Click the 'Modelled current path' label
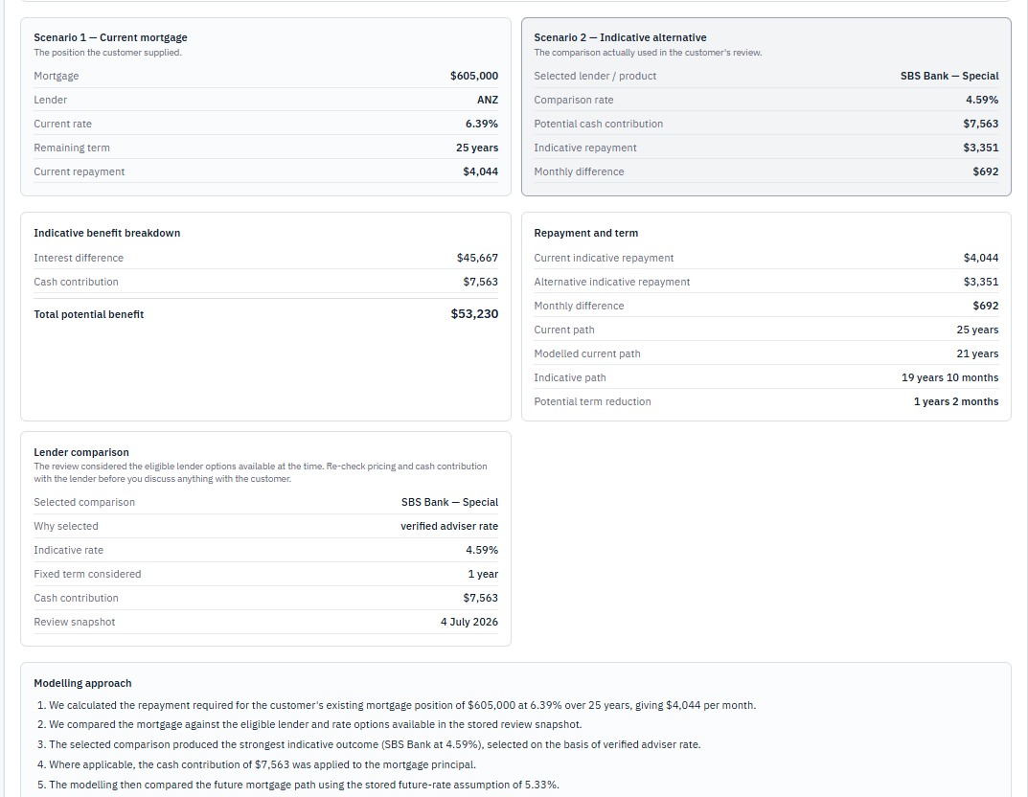 coord(586,353)
